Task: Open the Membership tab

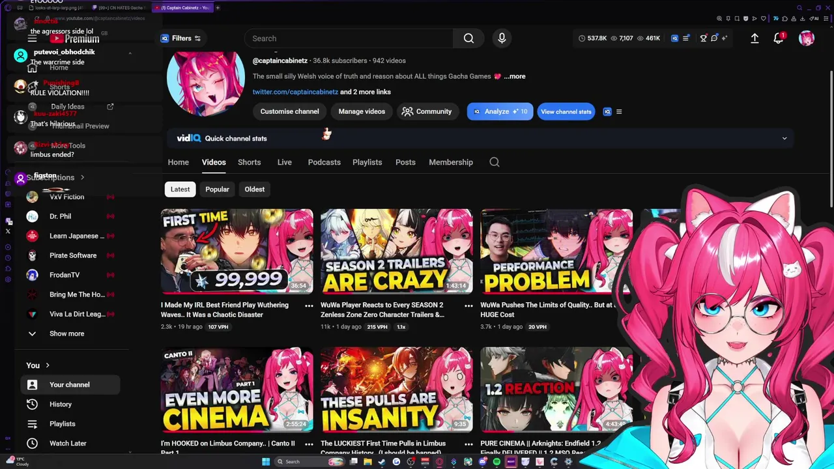Action: [451, 162]
